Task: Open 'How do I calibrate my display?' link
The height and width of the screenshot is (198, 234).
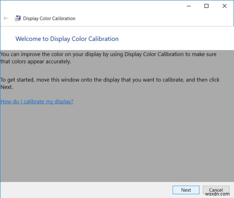Action: 37,101
